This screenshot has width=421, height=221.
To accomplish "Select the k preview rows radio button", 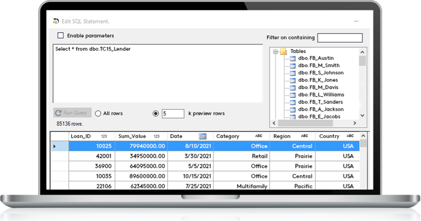I will coord(155,113).
